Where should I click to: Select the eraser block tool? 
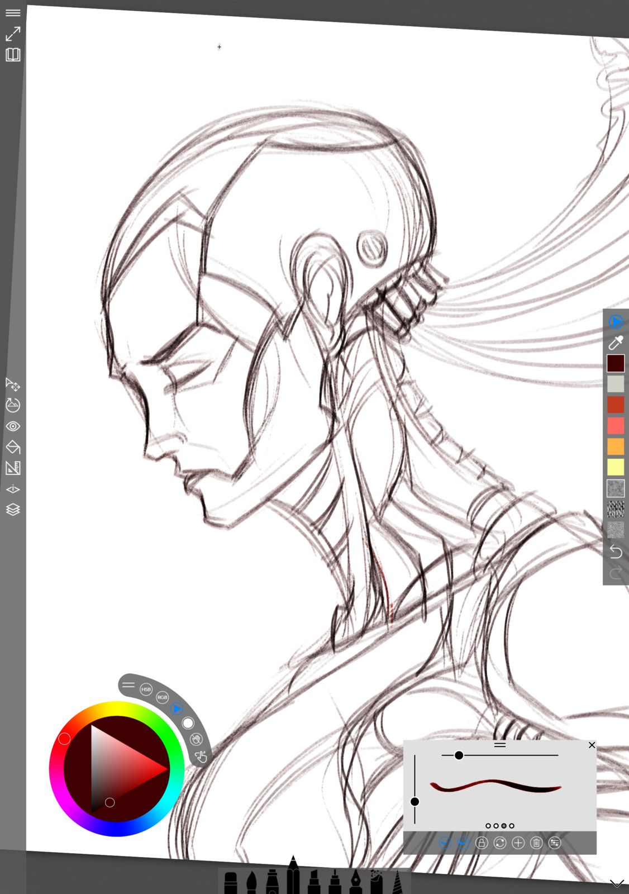(231, 883)
